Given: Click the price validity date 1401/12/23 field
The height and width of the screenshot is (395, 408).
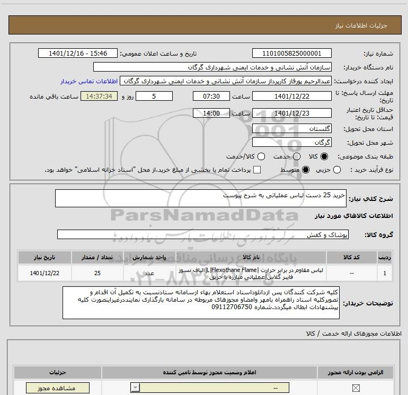Looking at the screenshot, I should pyautogui.click(x=291, y=113).
